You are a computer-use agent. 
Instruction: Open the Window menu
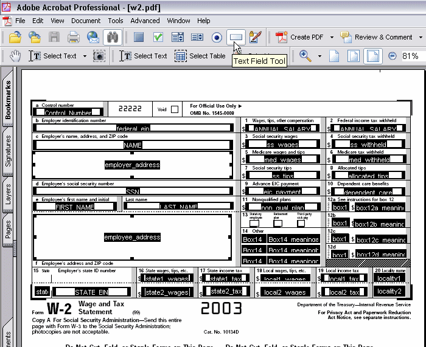point(178,21)
